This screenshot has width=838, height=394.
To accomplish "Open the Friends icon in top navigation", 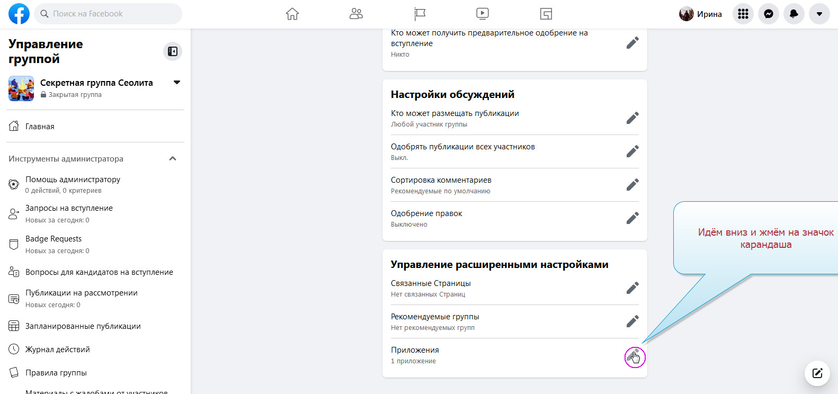I will 356,14.
